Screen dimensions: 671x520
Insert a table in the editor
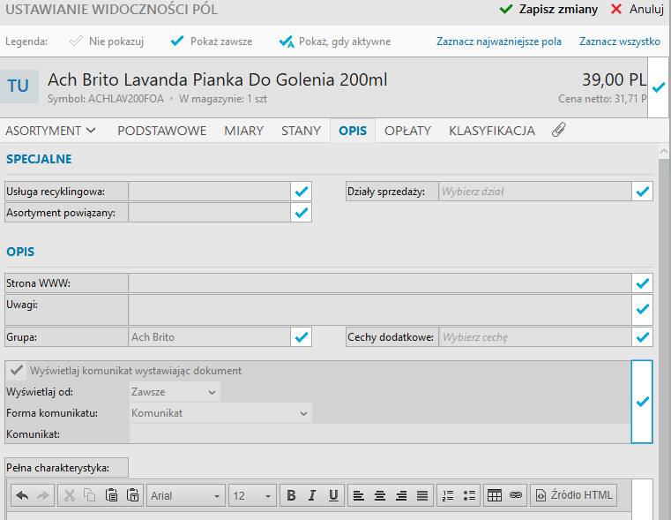point(495,495)
